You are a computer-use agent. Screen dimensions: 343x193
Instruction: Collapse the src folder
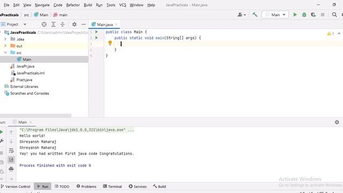tap(5, 53)
